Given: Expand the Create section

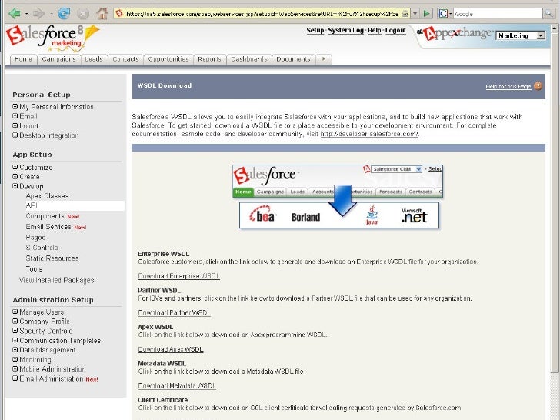Looking at the screenshot, I should 15,176.
